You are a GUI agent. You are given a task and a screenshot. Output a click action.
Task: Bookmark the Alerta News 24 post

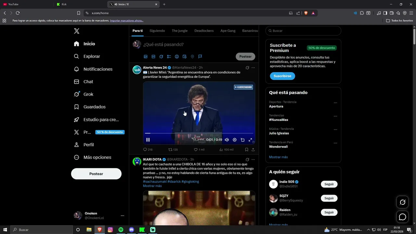click(247, 149)
